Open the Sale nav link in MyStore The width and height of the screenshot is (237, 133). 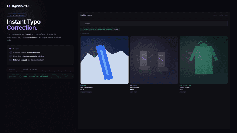226,15
